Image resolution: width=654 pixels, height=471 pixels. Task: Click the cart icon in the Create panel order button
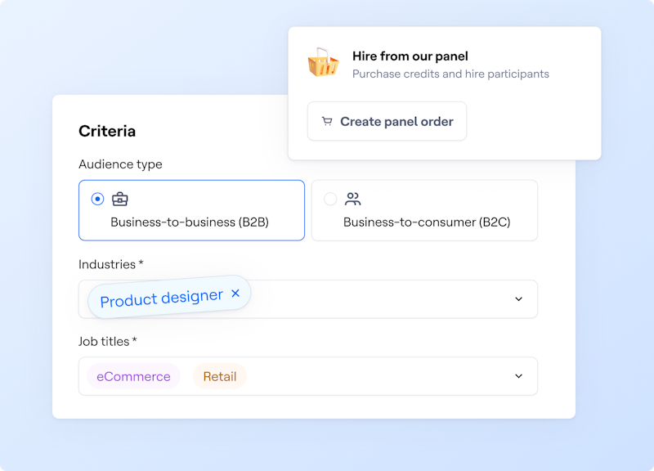(x=327, y=121)
